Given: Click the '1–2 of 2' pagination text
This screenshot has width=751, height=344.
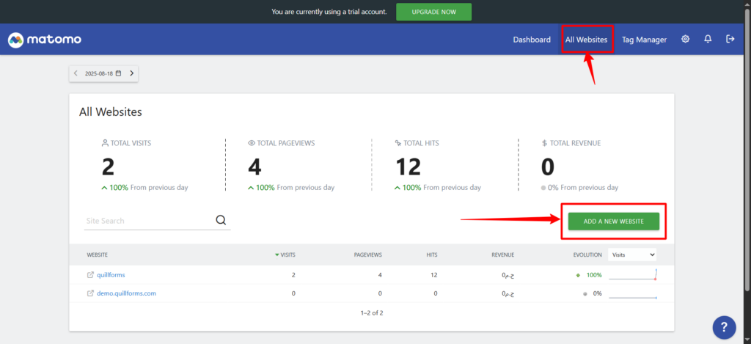Looking at the screenshot, I should (x=372, y=313).
